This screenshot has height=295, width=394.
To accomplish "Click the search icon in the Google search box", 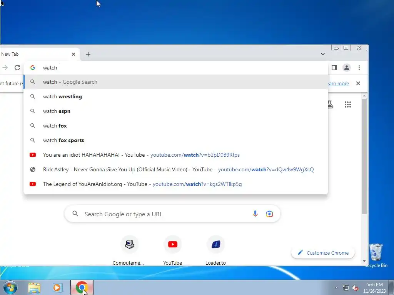I will [x=75, y=214].
